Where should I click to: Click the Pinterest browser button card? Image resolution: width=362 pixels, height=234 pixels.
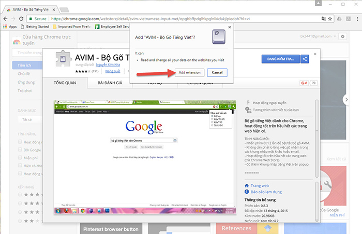(x=111, y=228)
